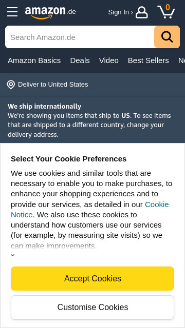
Task: Accept Cookies with the yellow button
Action: (92, 278)
